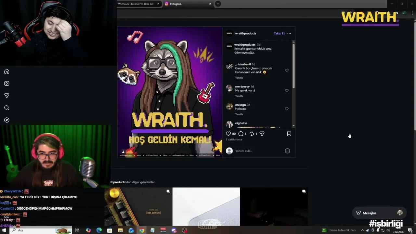Open comments via speech bubble icon
This screenshot has width=416, height=234.
[241, 134]
